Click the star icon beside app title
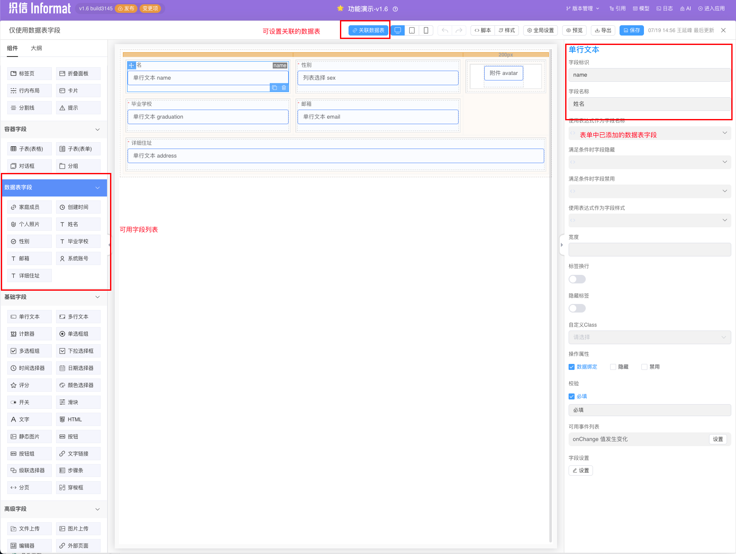 [x=340, y=9]
